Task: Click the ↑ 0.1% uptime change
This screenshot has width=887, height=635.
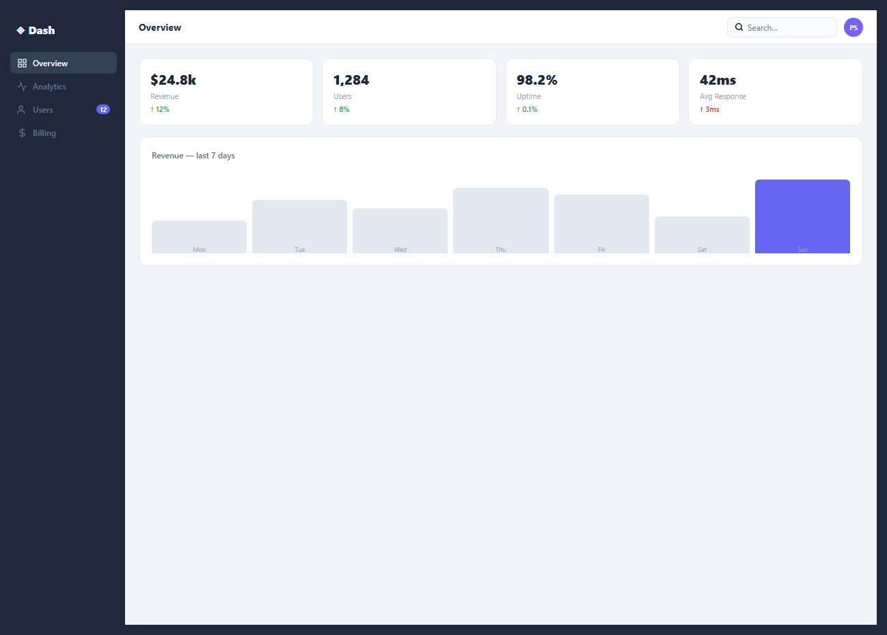Action: 527,109
